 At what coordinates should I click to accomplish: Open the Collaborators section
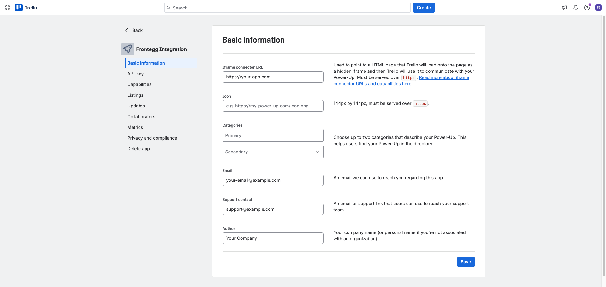[141, 117]
